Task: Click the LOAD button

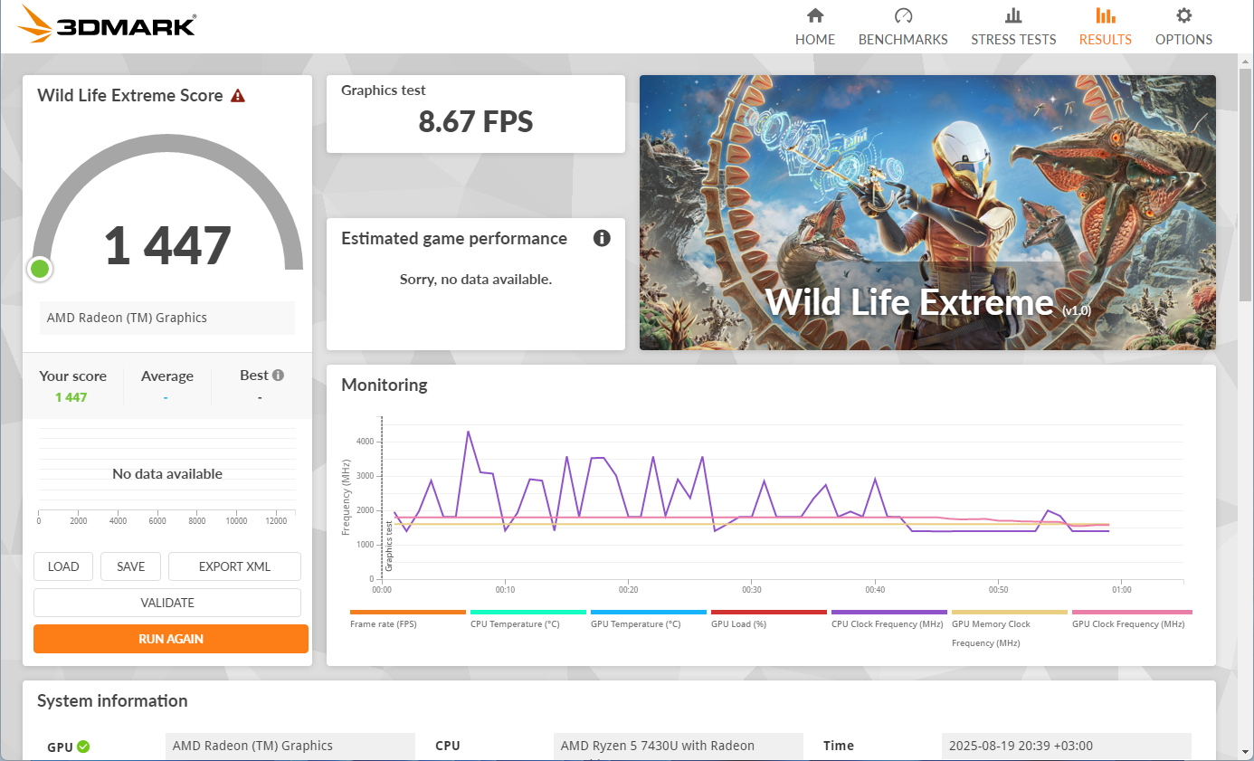Action: click(63, 566)
